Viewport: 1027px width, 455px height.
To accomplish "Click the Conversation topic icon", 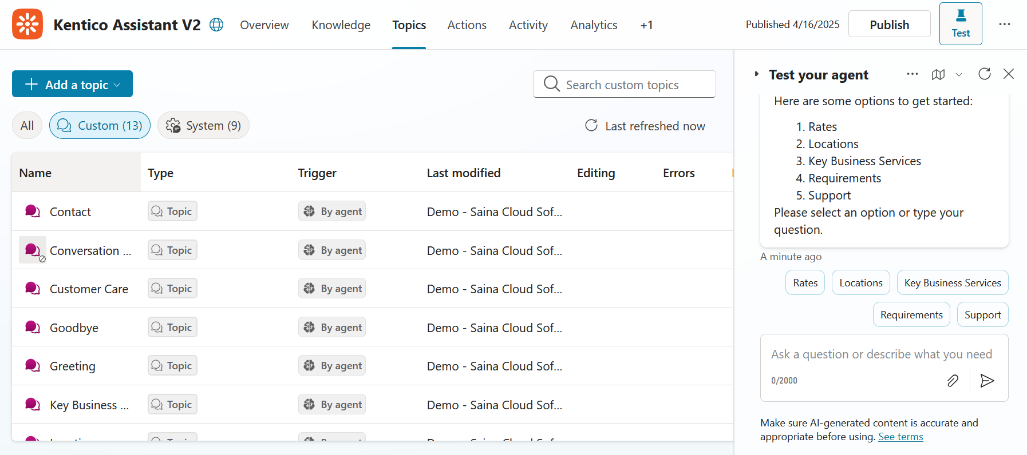I will point(33,250).
